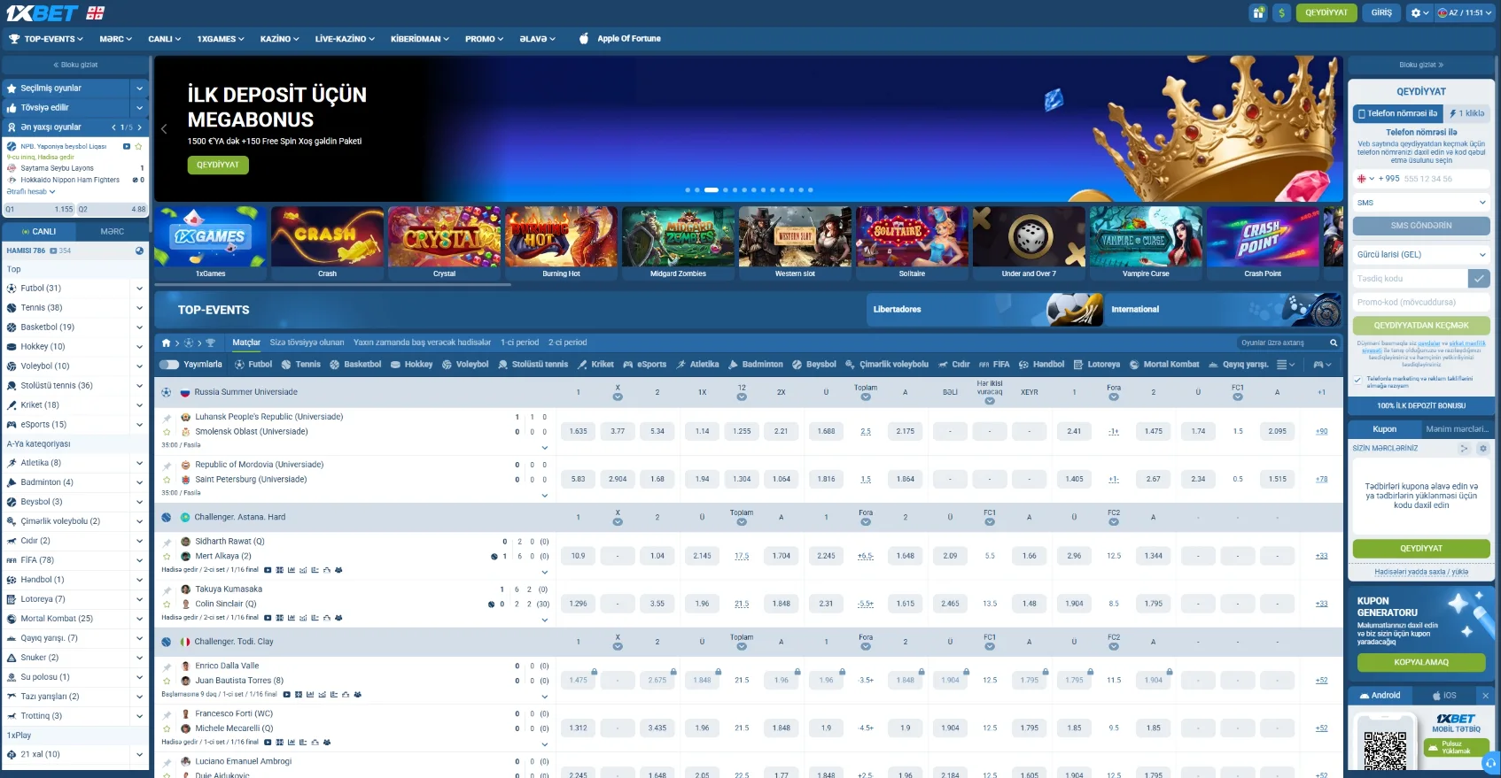Open the Crash game thumbnail

[327, 244]
